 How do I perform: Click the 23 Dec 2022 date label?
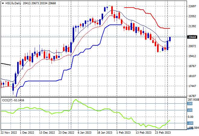(66, 133)
